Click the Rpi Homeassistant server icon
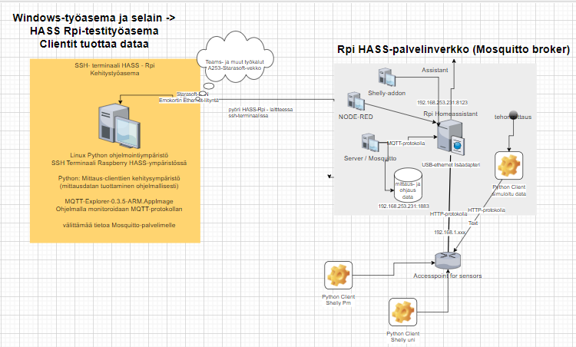Screen dimensions: 576x347 (x=450, y=139)
